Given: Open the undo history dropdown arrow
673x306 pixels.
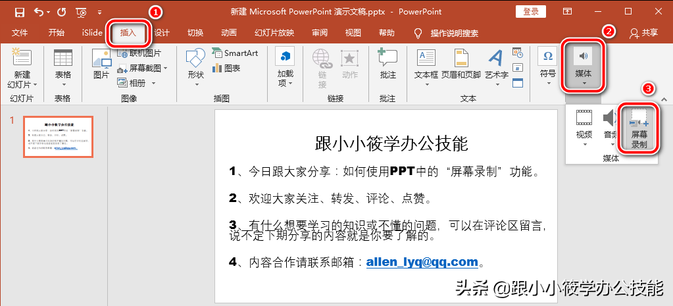Looking at the screenshot, I should 48,12.
